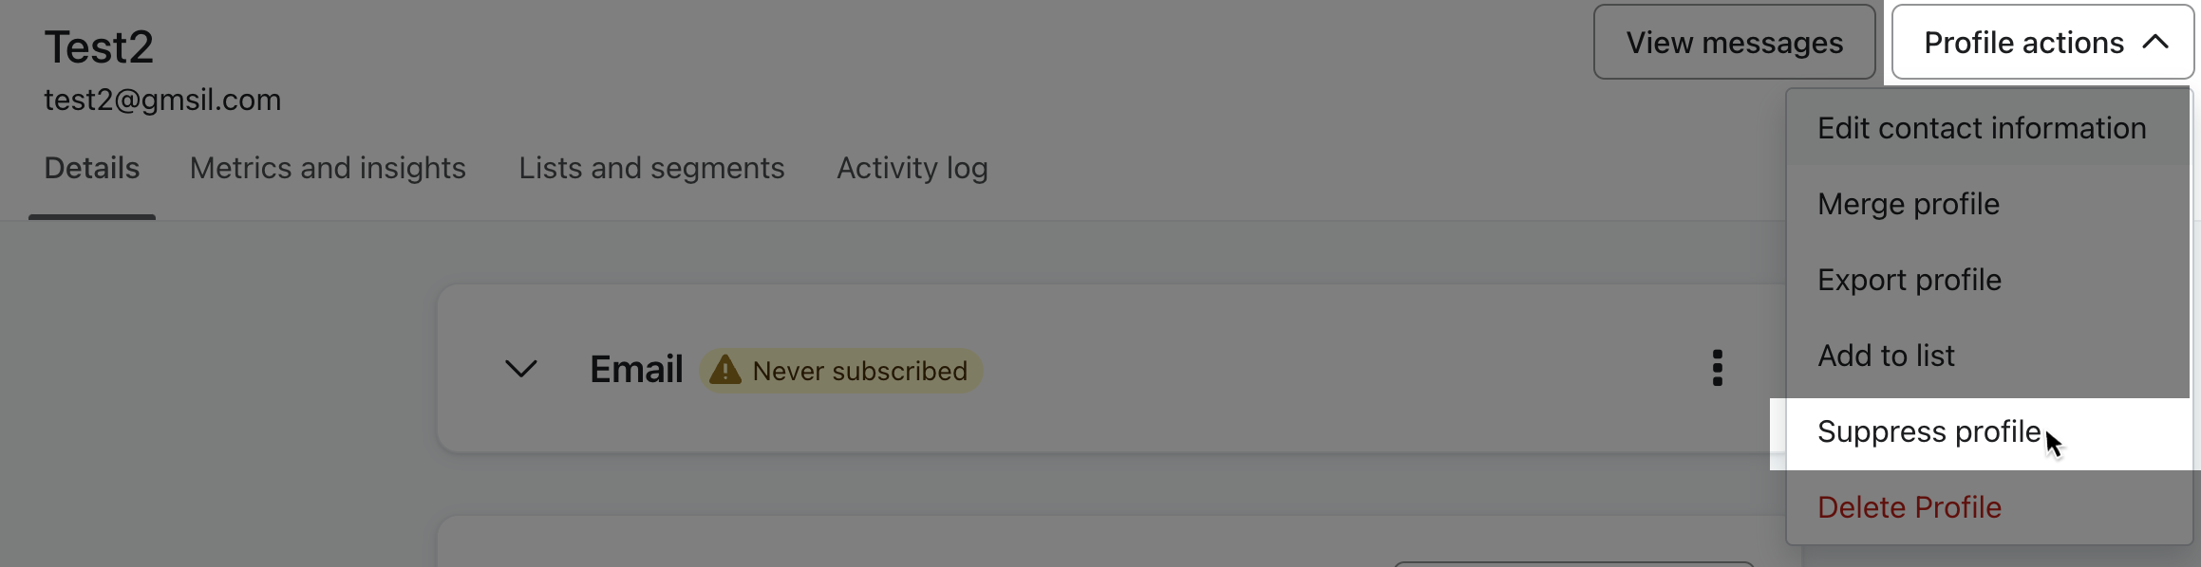Click the warning triangle icon
The width and height of the screenshot is (2201, 567).
[725, 370]
